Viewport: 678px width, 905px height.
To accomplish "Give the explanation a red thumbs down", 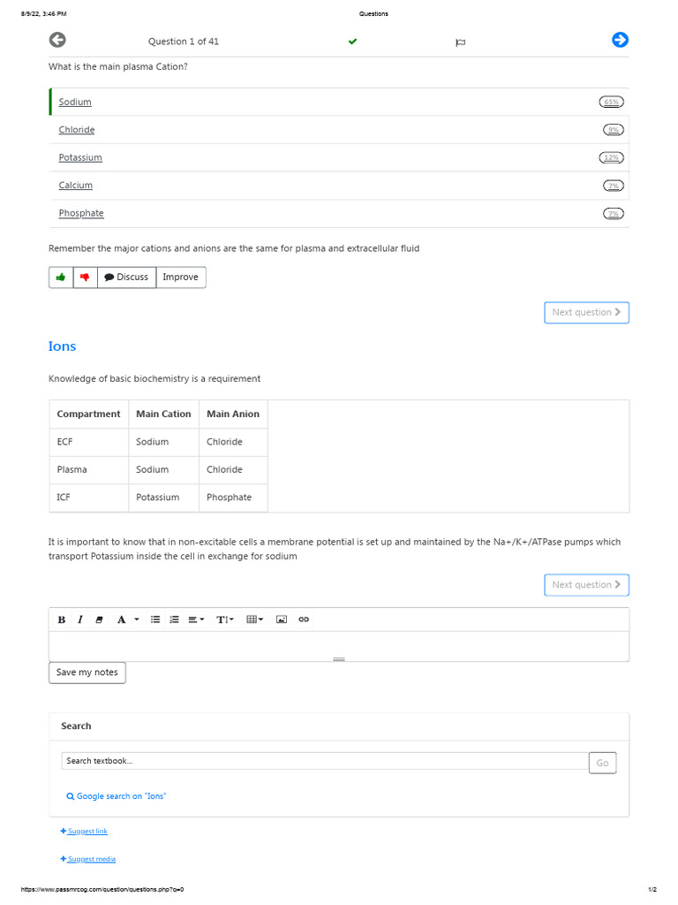I will [x=85, y=278].
